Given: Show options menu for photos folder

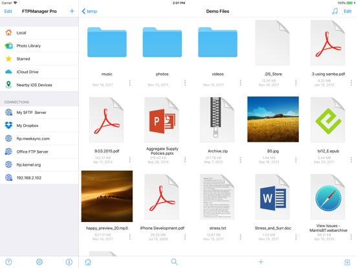Looking at the screenshot, I should (185, 83).
